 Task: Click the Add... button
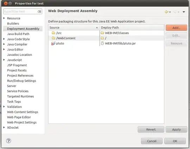[x=176, y=28]
